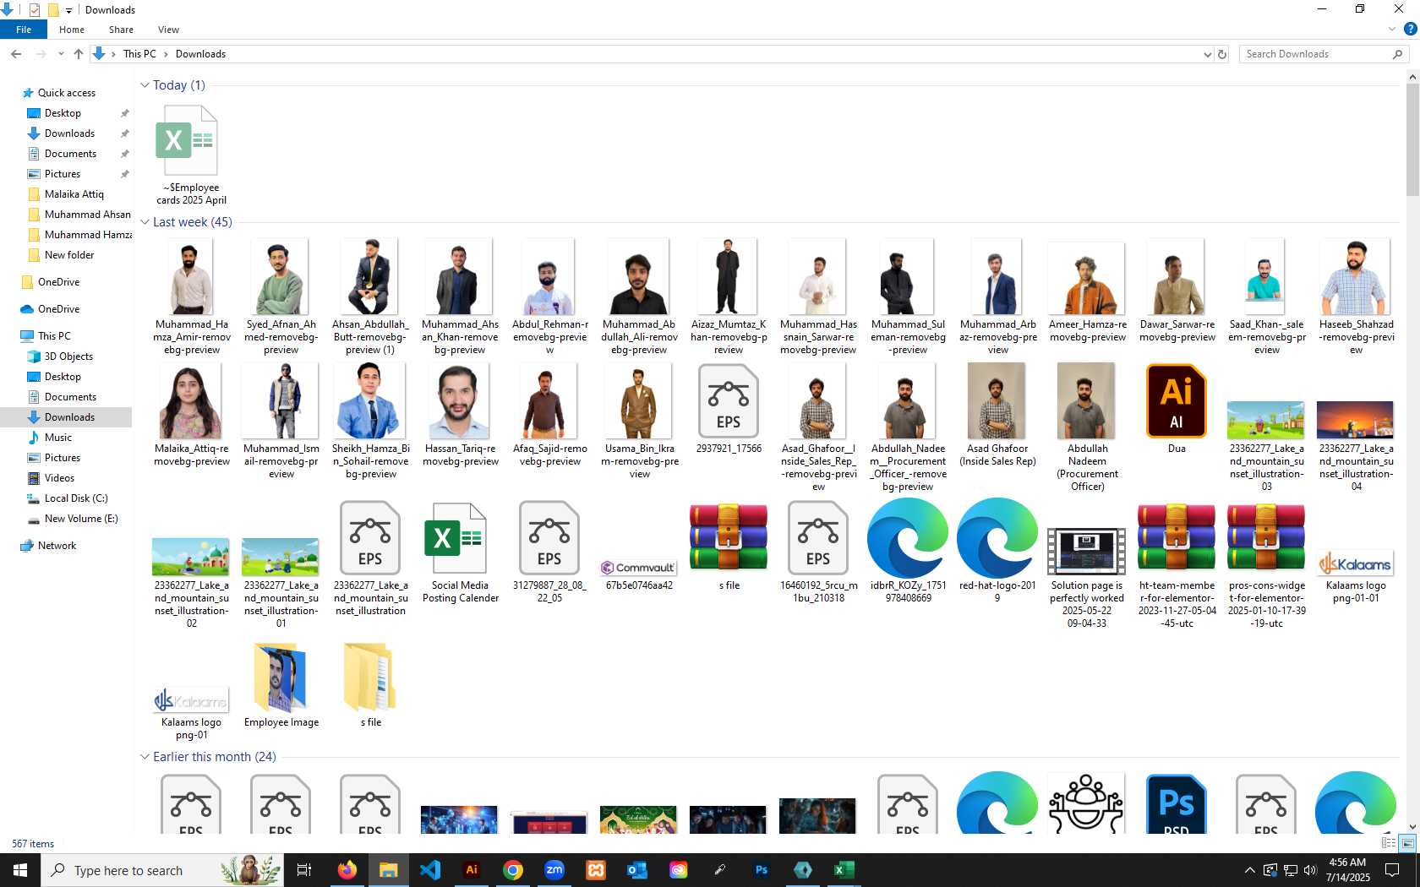Open the volume control in system tray
The image size is (1420, 887).
coord(1310,870)
